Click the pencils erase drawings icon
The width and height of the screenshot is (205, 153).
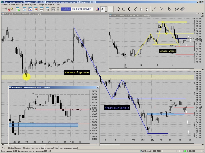point(182,9)
